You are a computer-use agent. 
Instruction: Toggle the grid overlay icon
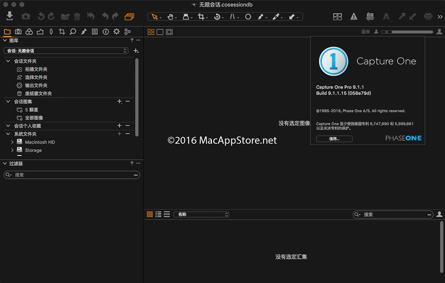[x=370, y=17]
